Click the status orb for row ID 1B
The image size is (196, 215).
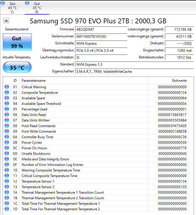(x=7, y=198)
